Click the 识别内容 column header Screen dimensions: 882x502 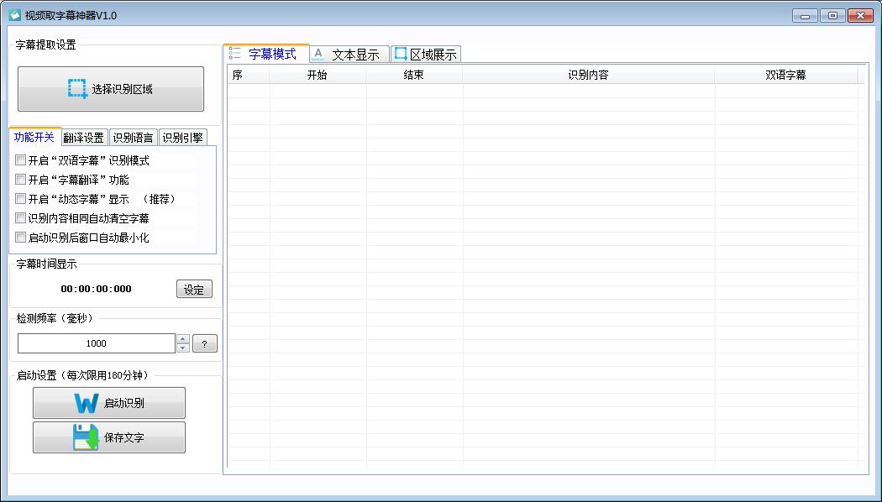[588, 75]
